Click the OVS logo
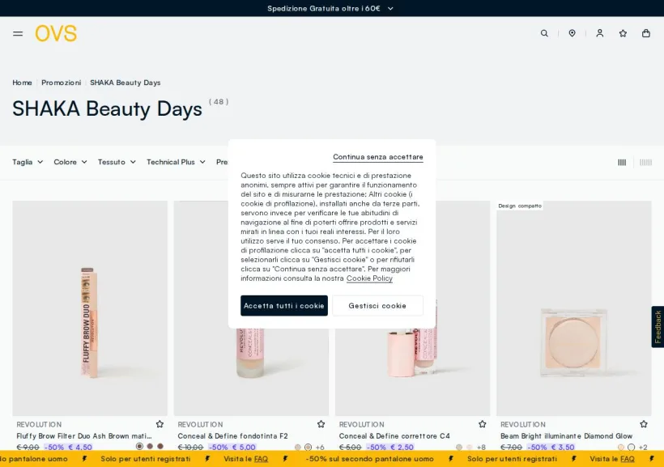The height and width of the screenshot is (467, 664). point(56,33)
